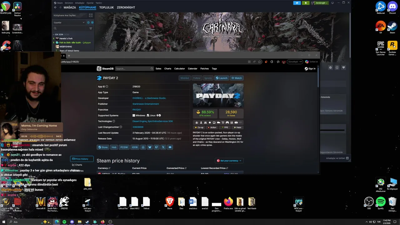
Task: Open NFSC.exe shortcut on desktop
Action: (298, 204)
